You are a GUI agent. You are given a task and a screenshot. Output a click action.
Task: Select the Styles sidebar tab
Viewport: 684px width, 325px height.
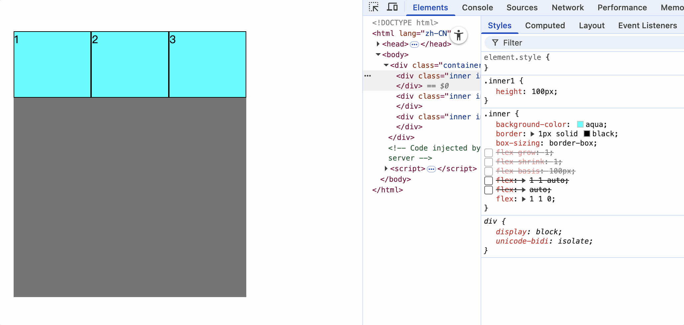click(x=500, y=26)
